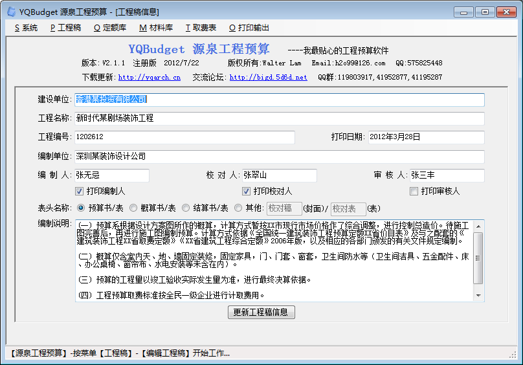Select the 其他 radio button
This screenshot has width=523, height=365.
pos(238,208)
